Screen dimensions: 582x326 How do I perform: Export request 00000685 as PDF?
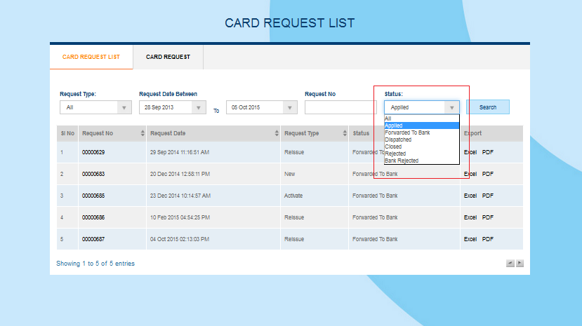pyautogui.click(x=488, y=196)
